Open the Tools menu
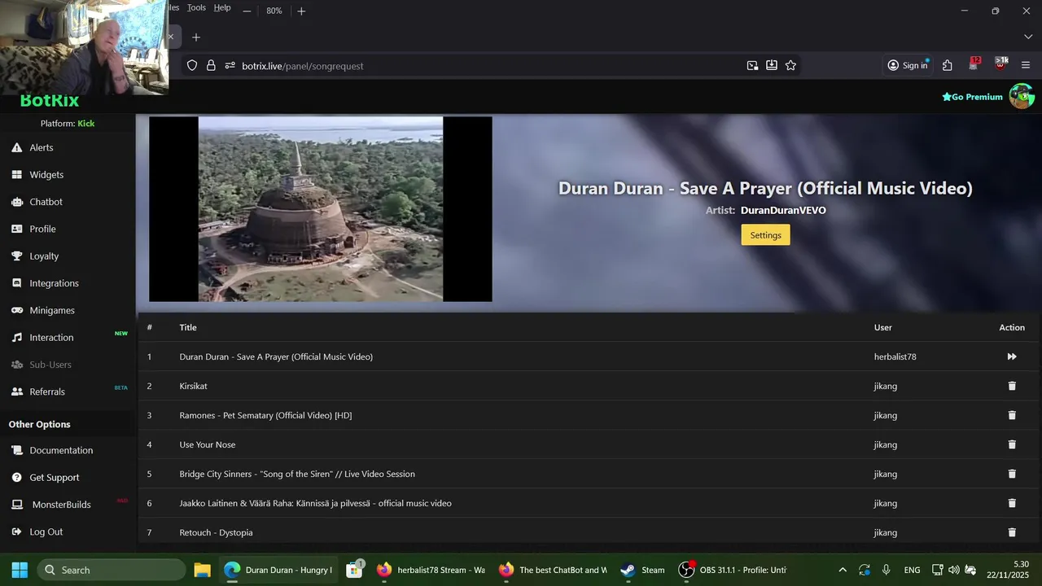This screenshot has width=1042, height=586. pyautogui.click(x=196, y=7)
